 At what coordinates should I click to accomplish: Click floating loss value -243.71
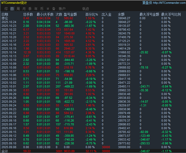tap(145, 87)
